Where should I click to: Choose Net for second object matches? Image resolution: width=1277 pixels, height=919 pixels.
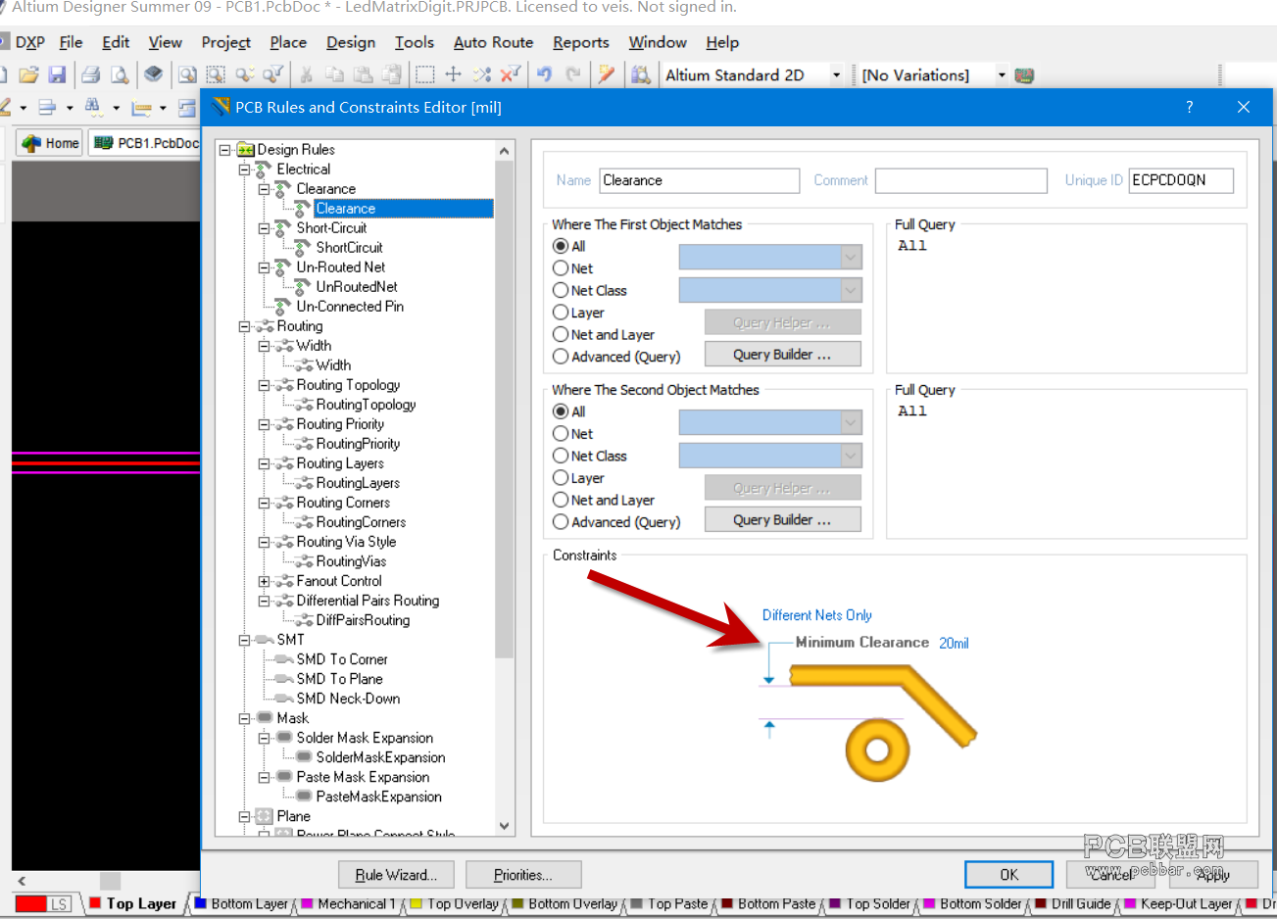[561, 433]
